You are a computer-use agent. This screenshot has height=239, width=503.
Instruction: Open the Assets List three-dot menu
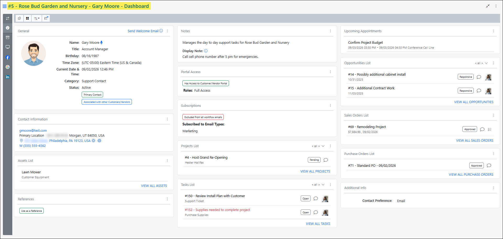tap(167, 160)
